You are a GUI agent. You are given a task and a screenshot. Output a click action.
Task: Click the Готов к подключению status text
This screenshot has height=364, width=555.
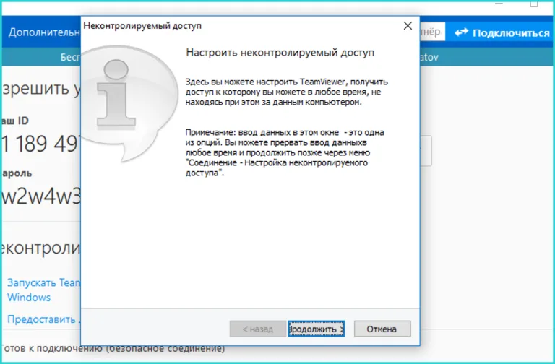tap(113, 349)
